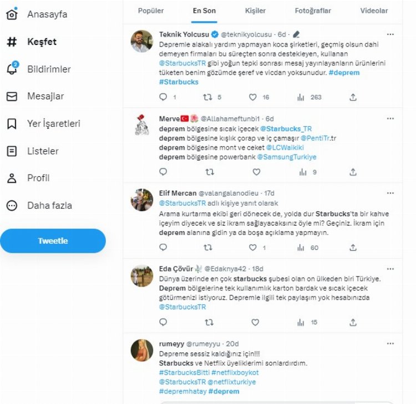Go to Anasayfa home
This screenshot has height=404, width=416.
coord(12,14)
